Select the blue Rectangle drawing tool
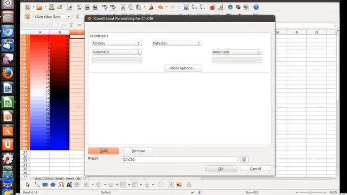The height and width of the screenshot is (195, 347). tap(45, 185)
